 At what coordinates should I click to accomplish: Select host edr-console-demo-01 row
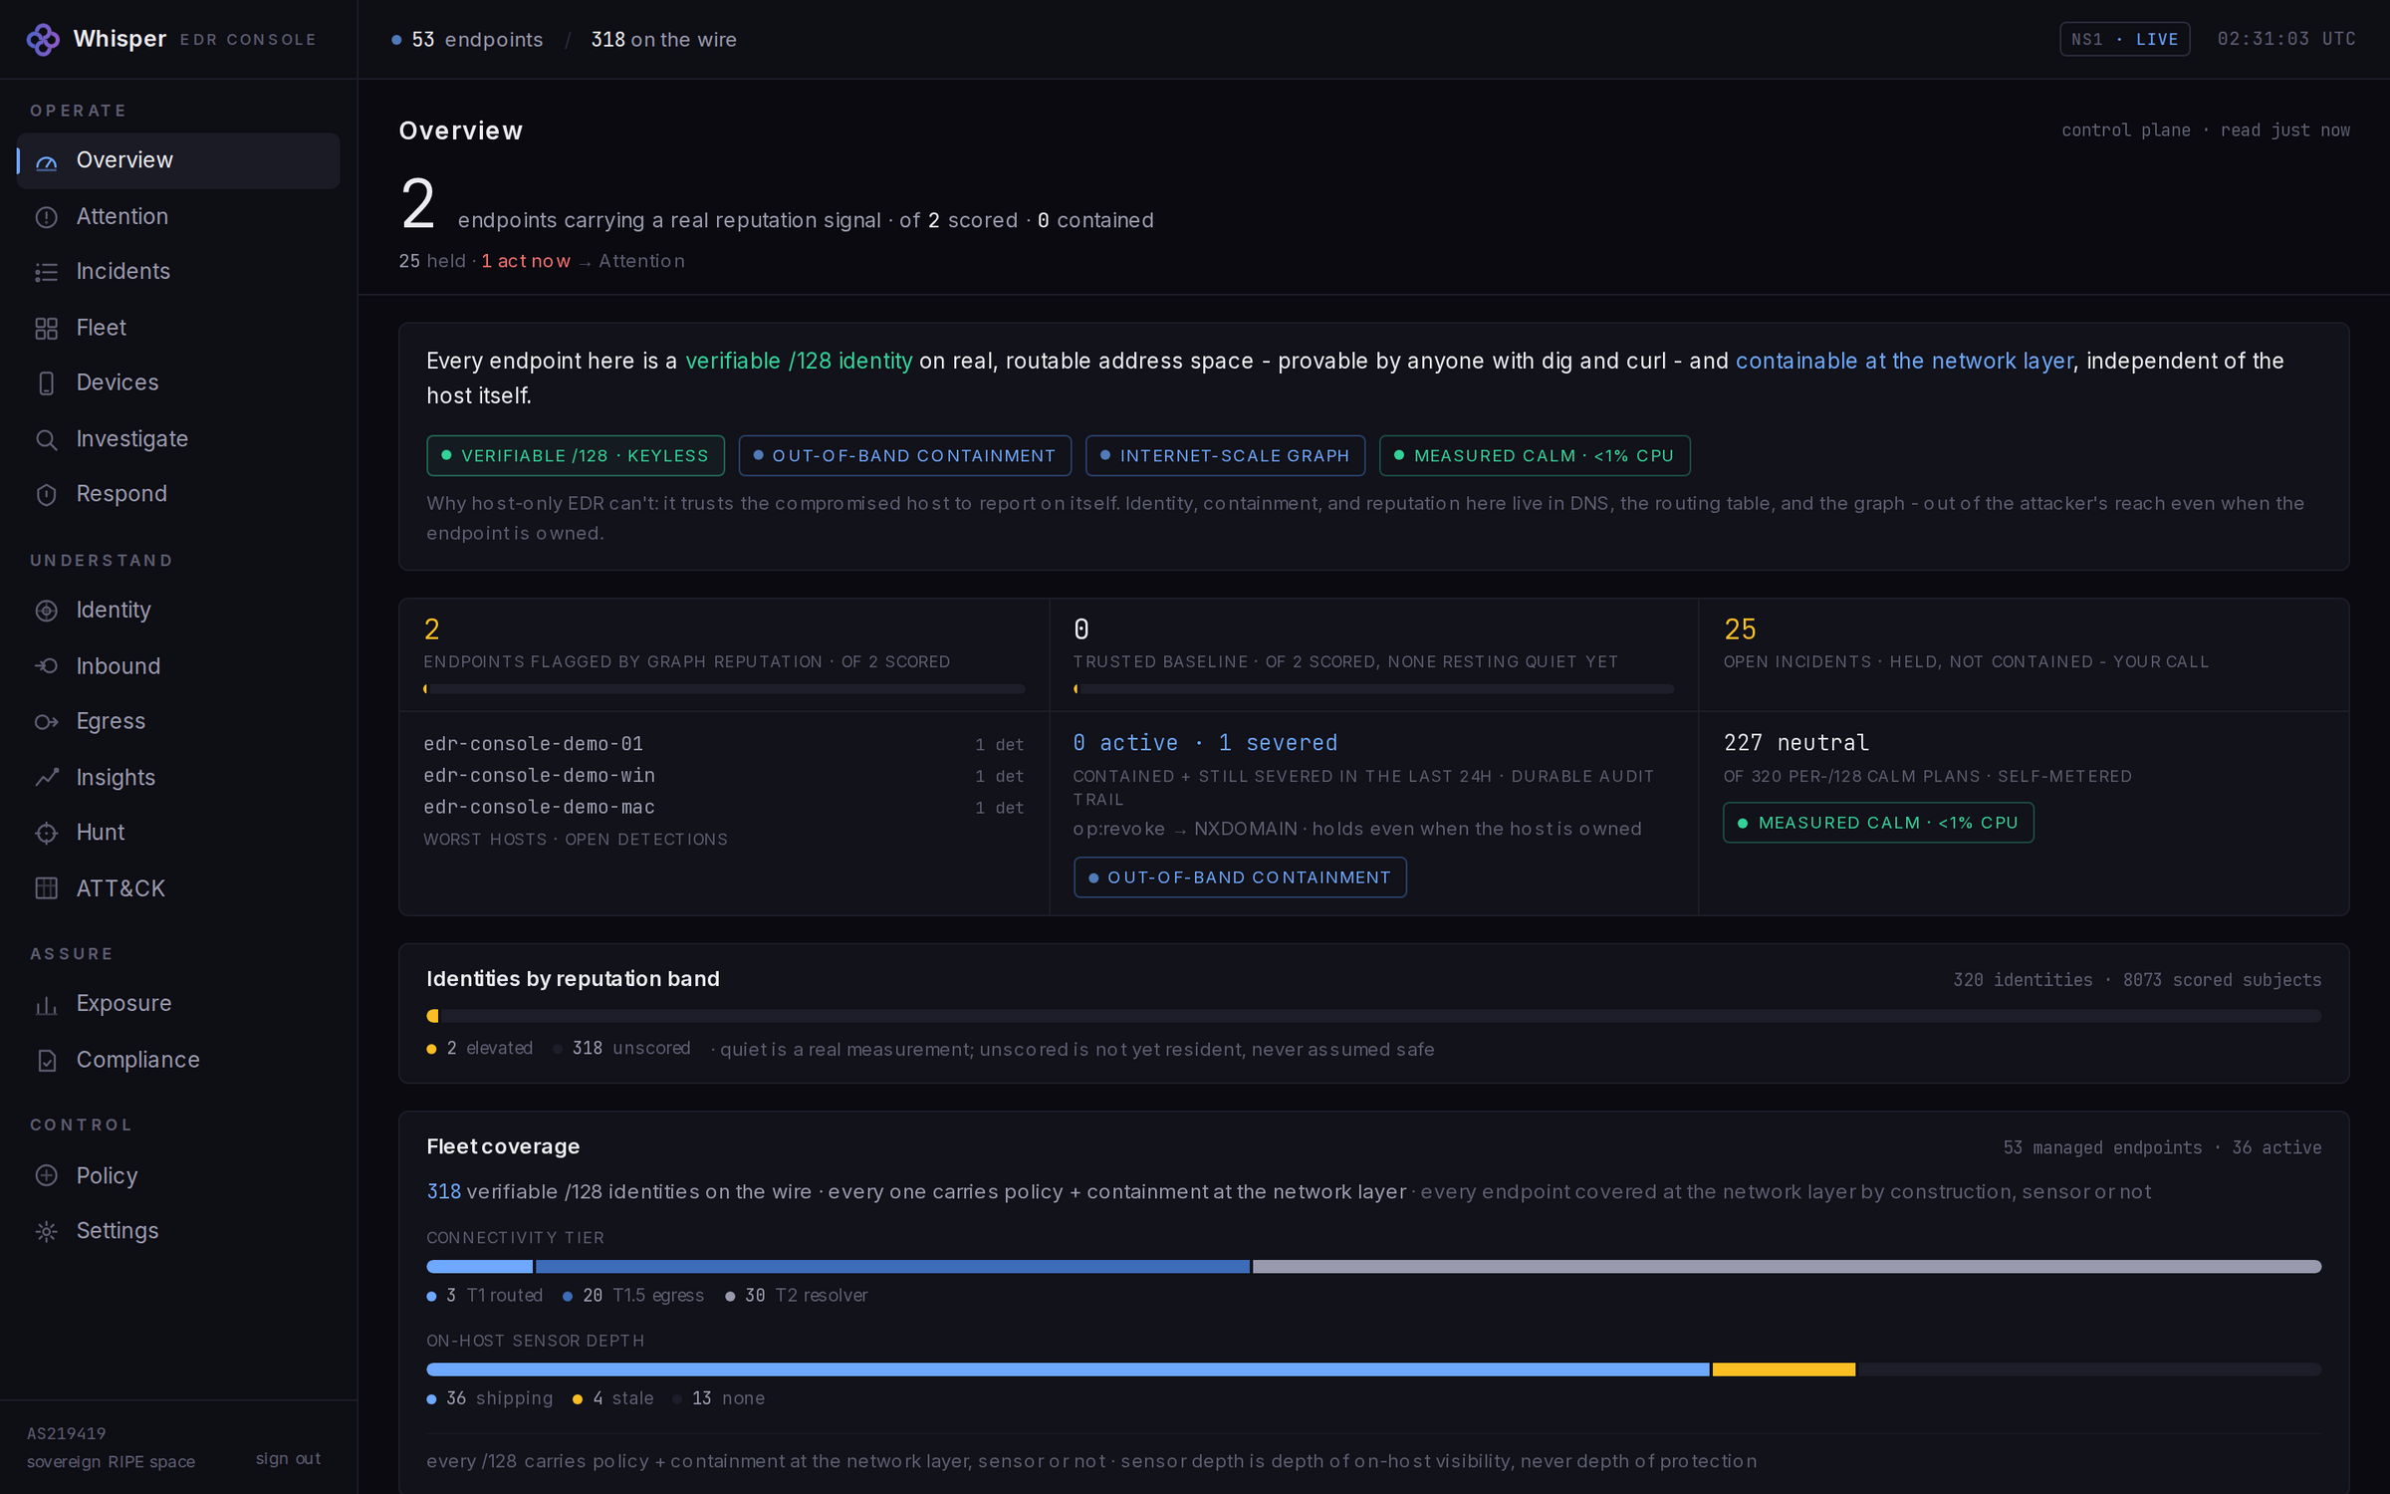(723, 744)
